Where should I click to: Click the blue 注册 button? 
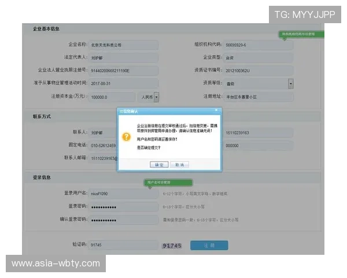pyautogui.click(x=209, y=246)
